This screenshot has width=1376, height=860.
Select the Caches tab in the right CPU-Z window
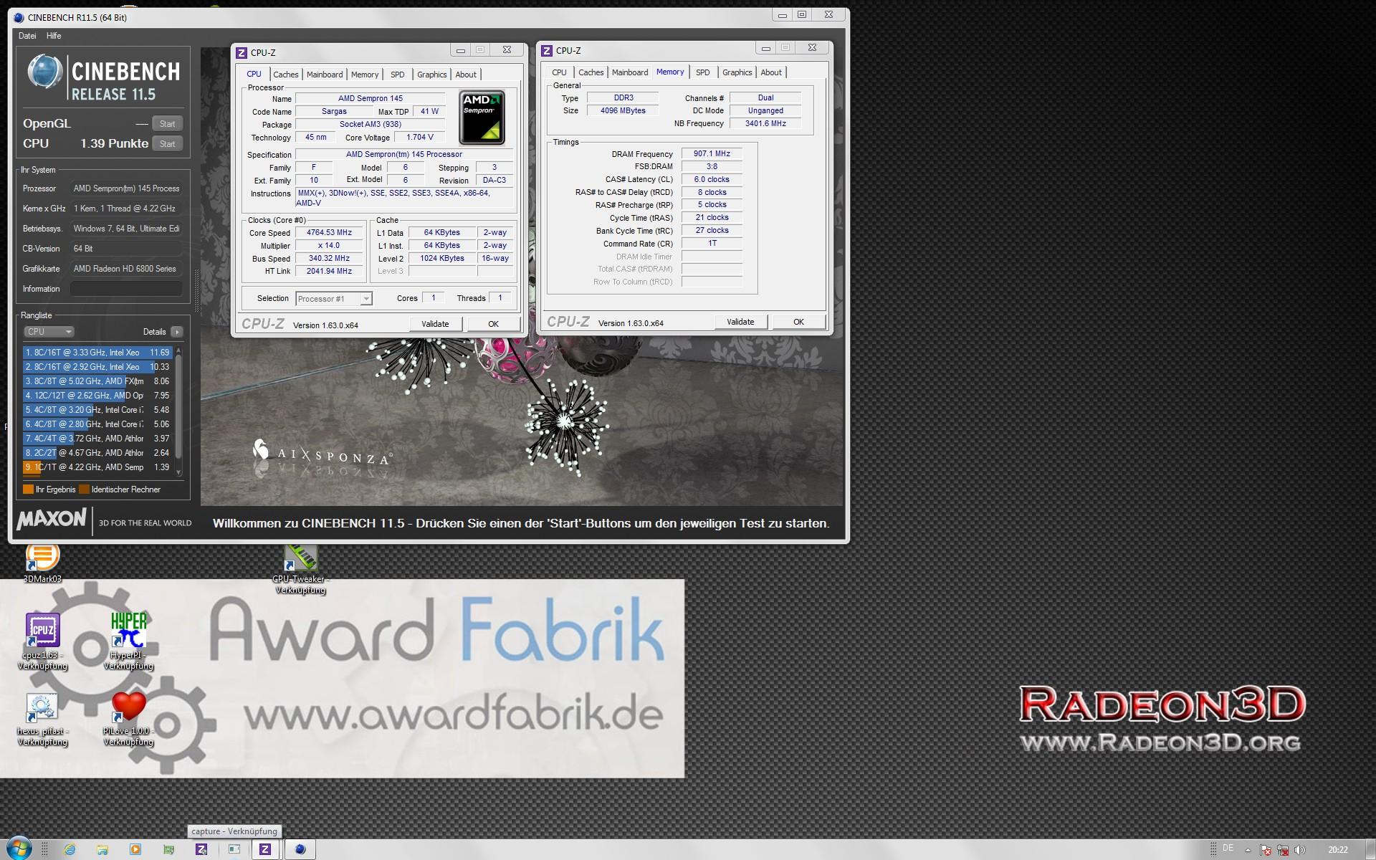point(591,72)
